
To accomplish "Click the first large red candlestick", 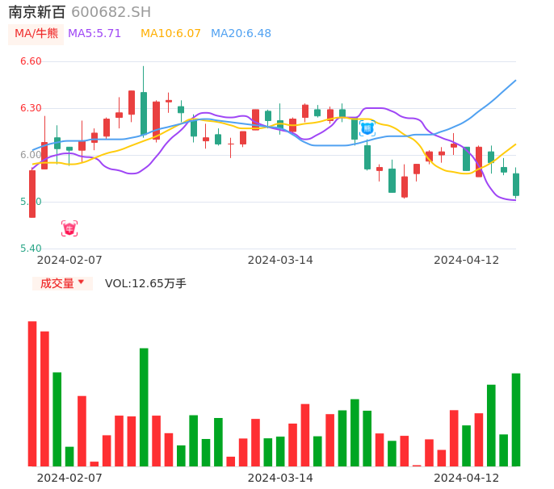I will [x=32, y=194].
